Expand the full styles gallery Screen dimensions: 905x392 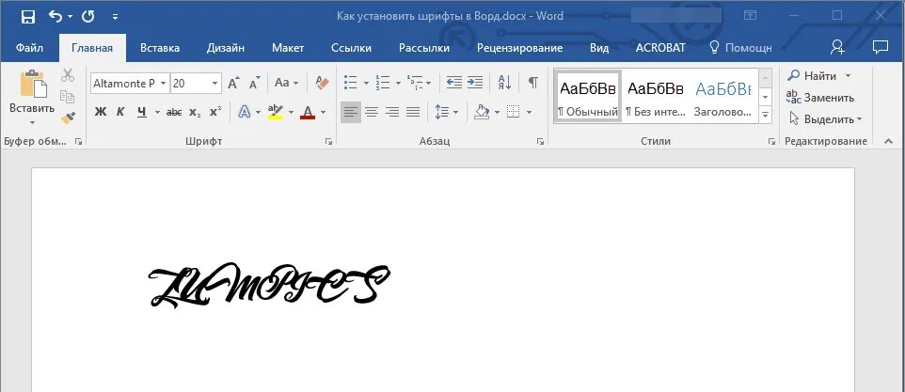[766, 116]
